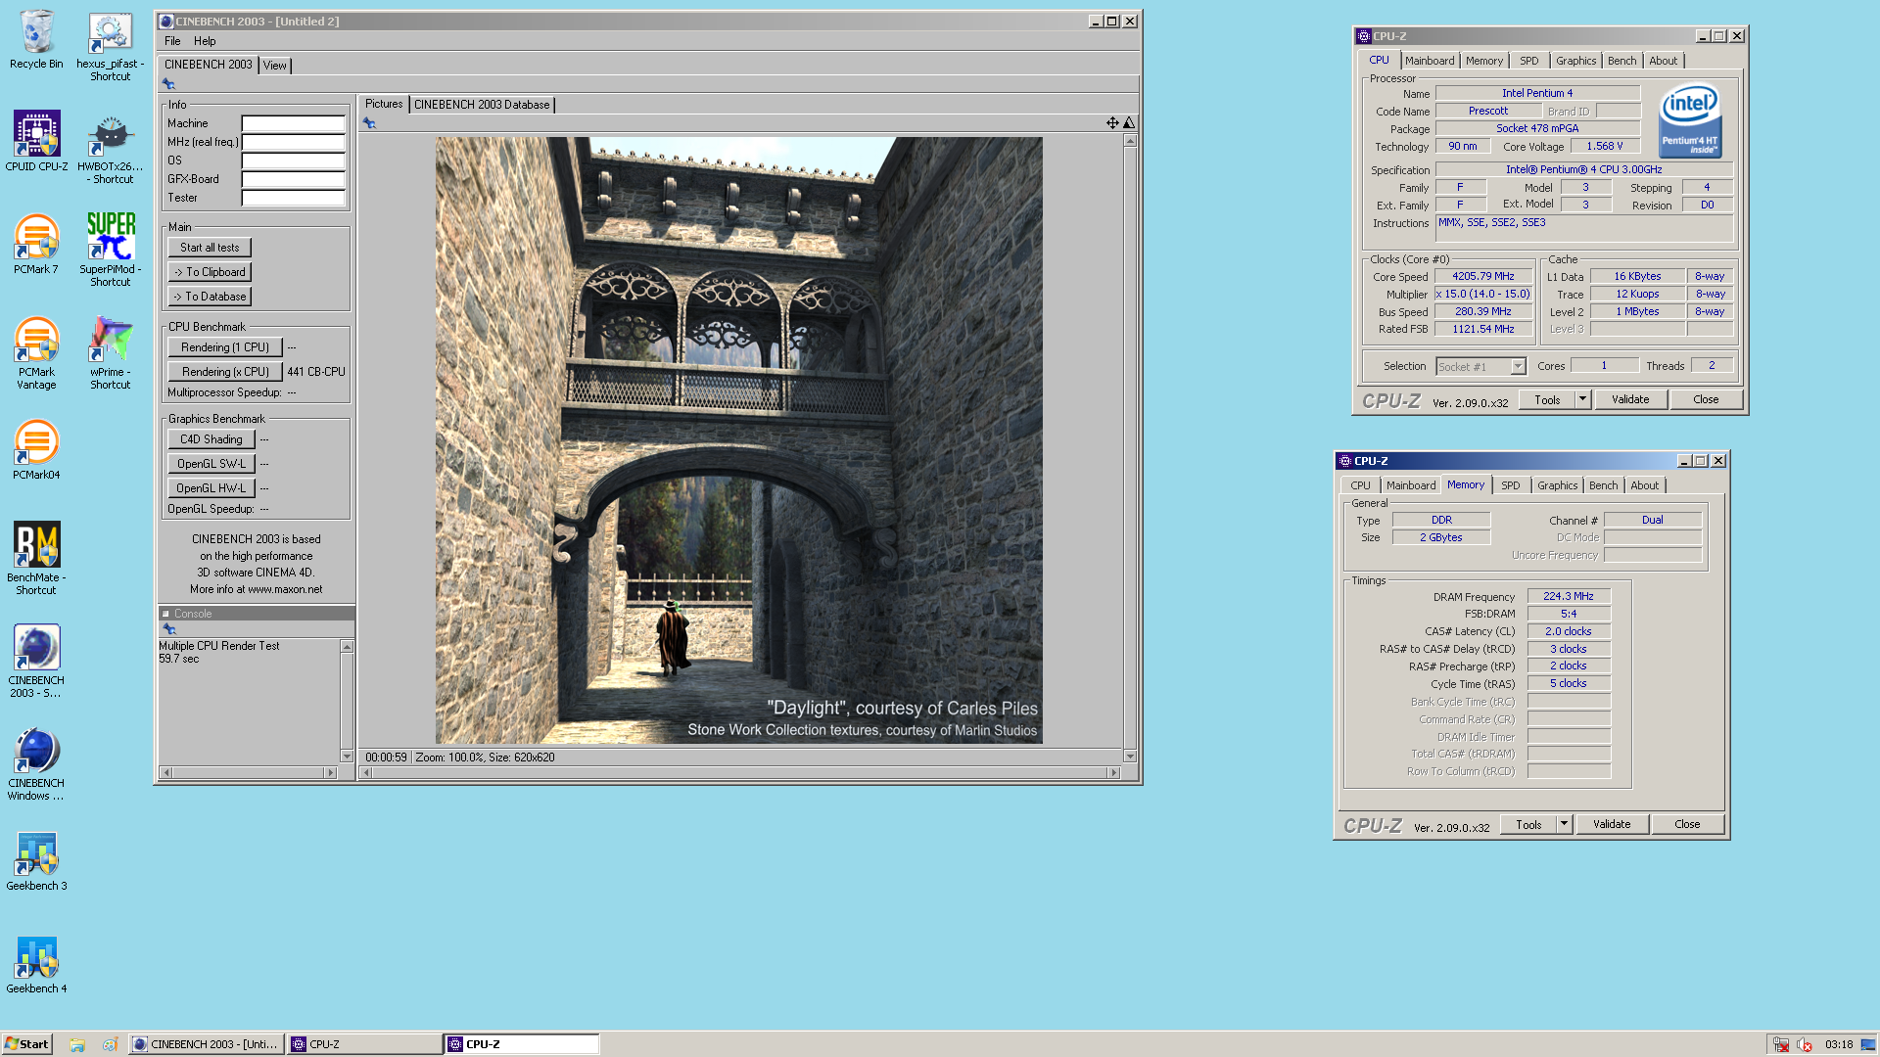The image size is (1880, 1057).
Task: Open the wPrime shortcut icon
Action: click(x=110, y=353)
